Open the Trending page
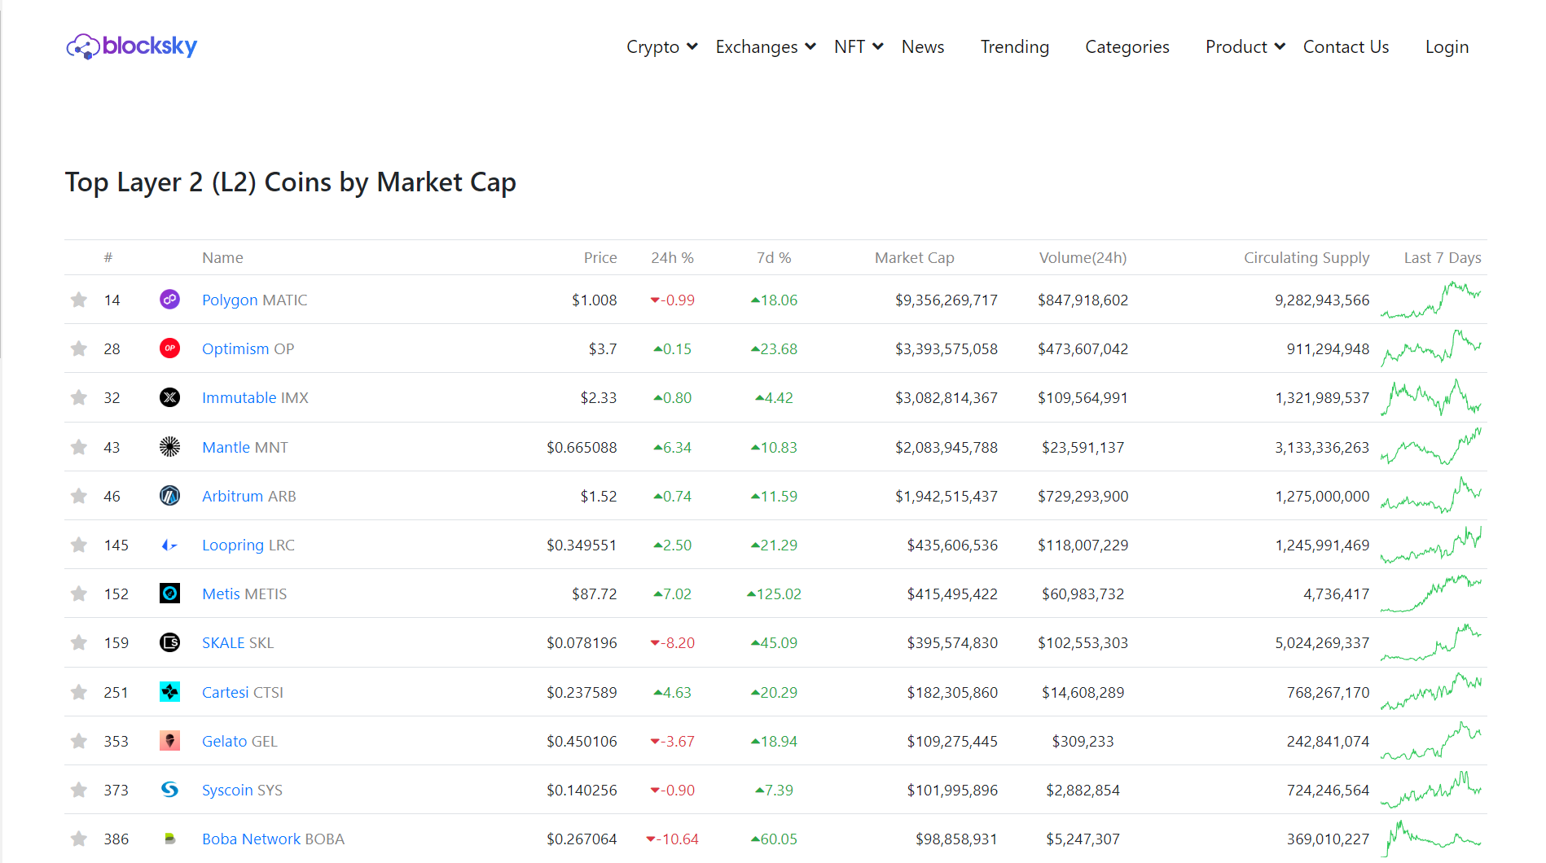 pyautogui.click(x=1015, y=47)
